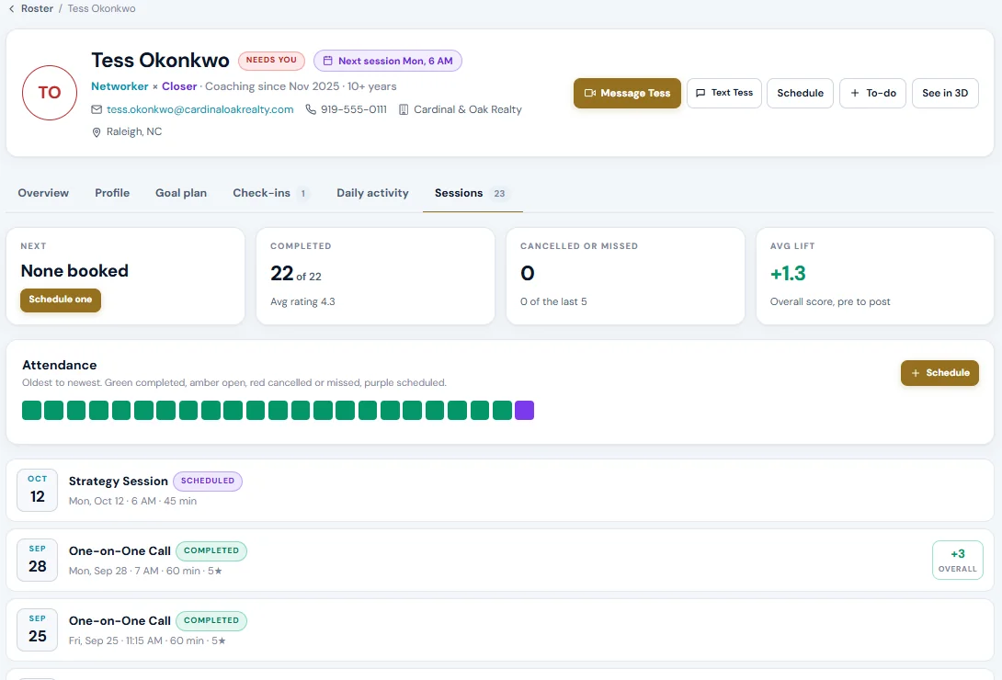
Task: Click COMPLETED pill on Sep 28 session
Action: (x=211, y=551)
